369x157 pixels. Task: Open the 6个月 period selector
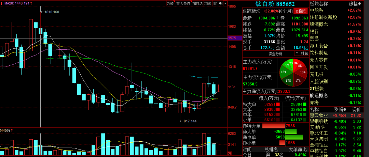pos(286,11)
